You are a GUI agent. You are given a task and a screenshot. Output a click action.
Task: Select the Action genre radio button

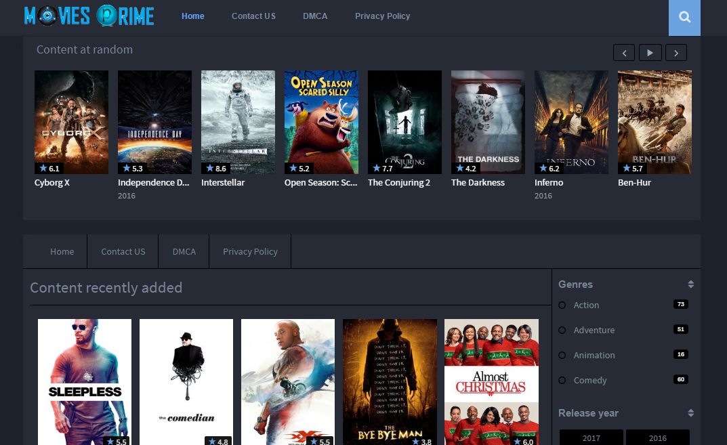(562, 305)
